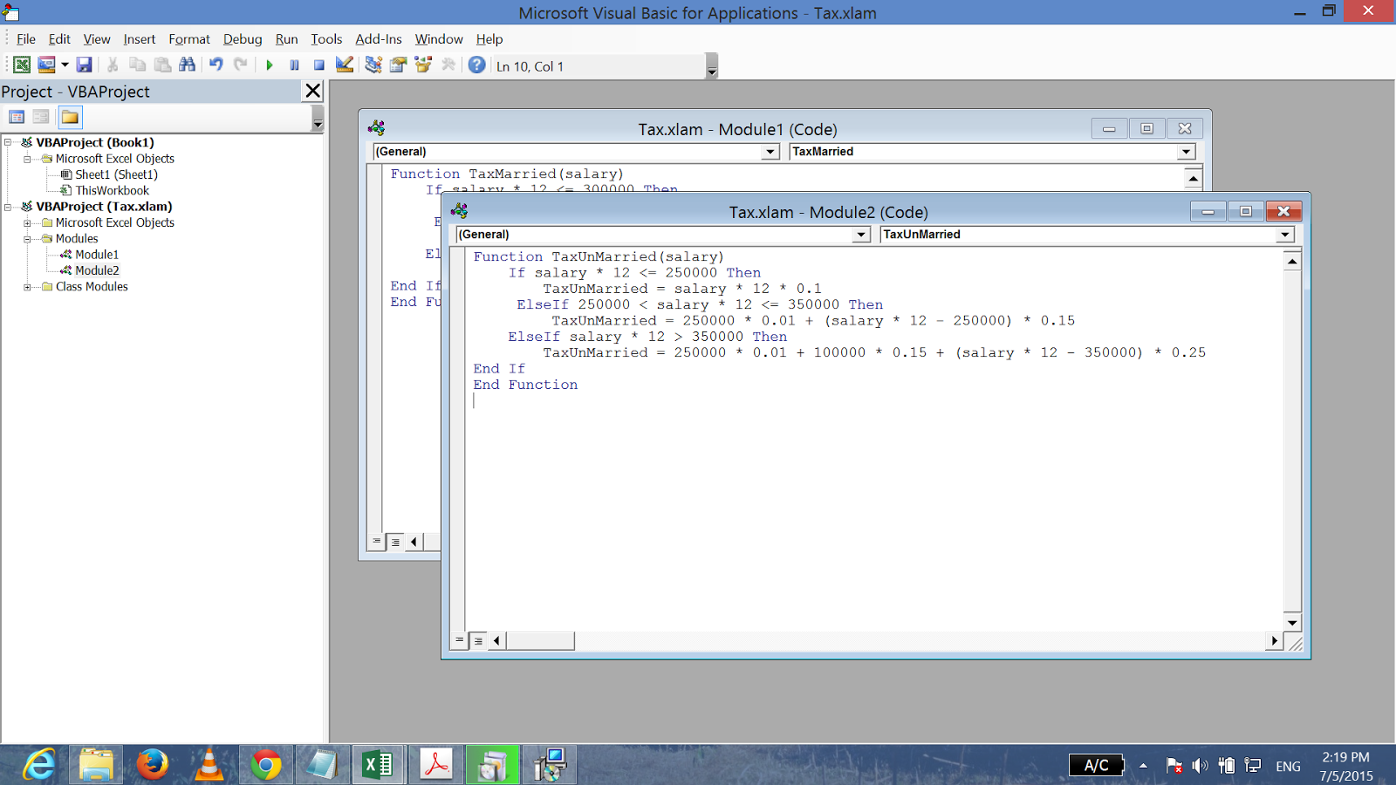Open Visual Basic Help question mark icon
Viewport: 1396px width, 785px height.
[476, 65]
